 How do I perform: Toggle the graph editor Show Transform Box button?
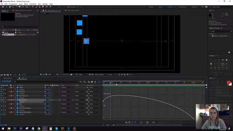point(132,122)
